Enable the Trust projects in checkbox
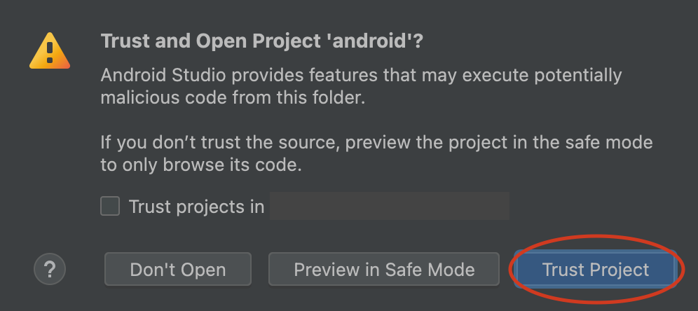Viewport: 698px width, 311px height. click(x=110, y=207)
